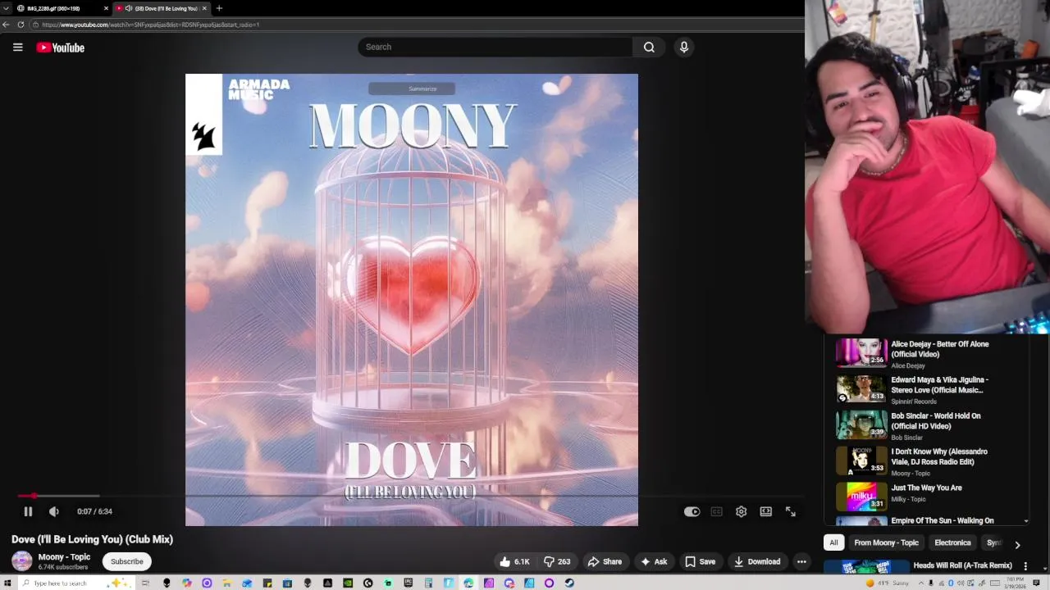This screenshot has height=590, width=1050.
Task: Go back in browser history
Action: 6,25
